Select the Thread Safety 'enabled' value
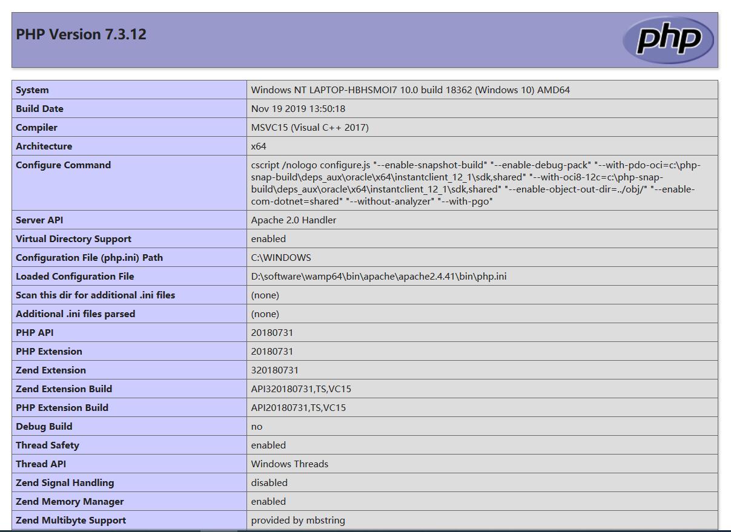Viewport: 731px width, 532px height. (268, 445)
